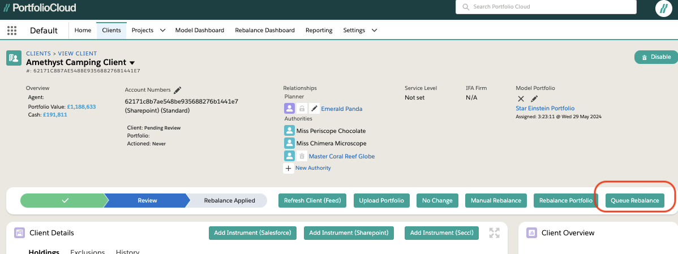This screenshot has height=254, width=678.
Task: Select the History sub-tab
Action: (x=127, y=251)
